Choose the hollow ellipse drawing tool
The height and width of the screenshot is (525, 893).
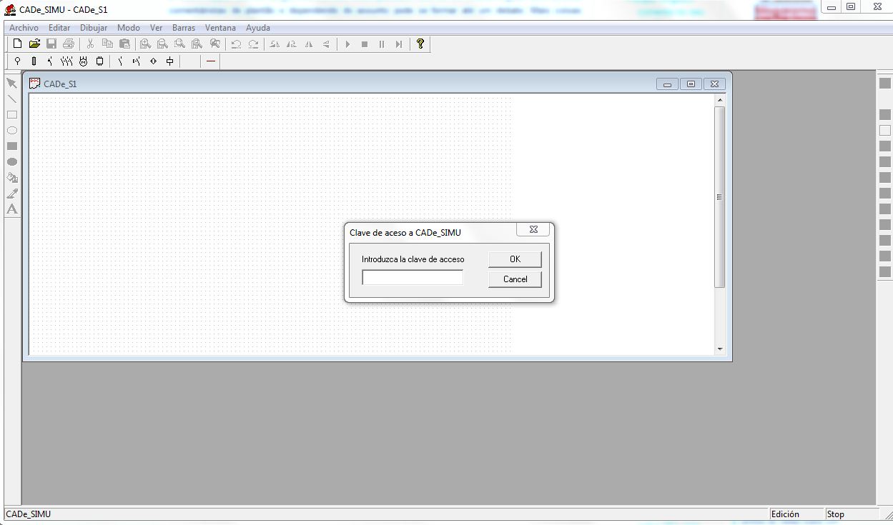click(x=12, y=130)
